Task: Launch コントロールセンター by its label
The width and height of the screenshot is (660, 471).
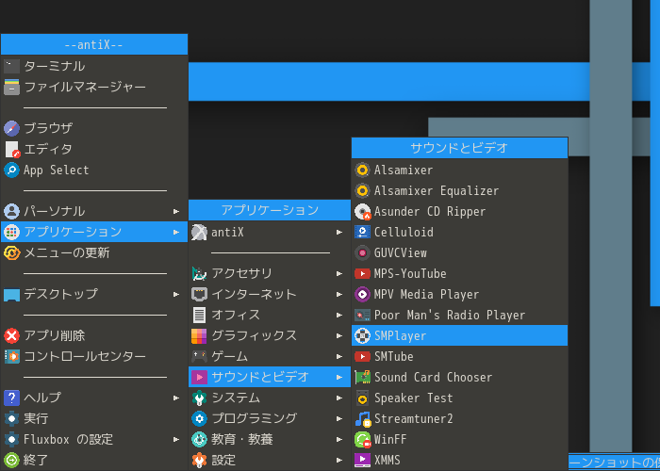Action: pos(85,357)
